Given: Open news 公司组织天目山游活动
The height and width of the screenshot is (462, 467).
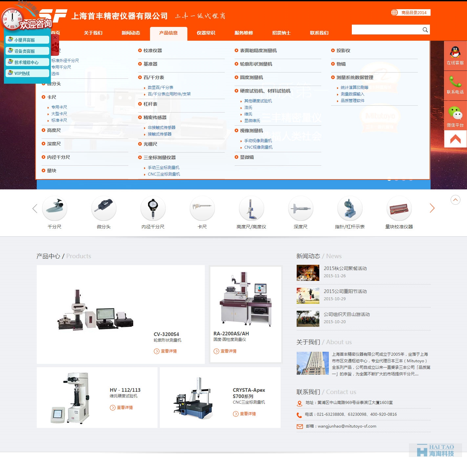Looking at the screenshot, I should pos(347,314).
